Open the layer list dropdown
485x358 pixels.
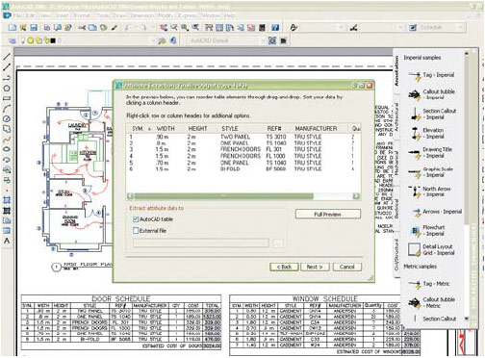[153, 40]
